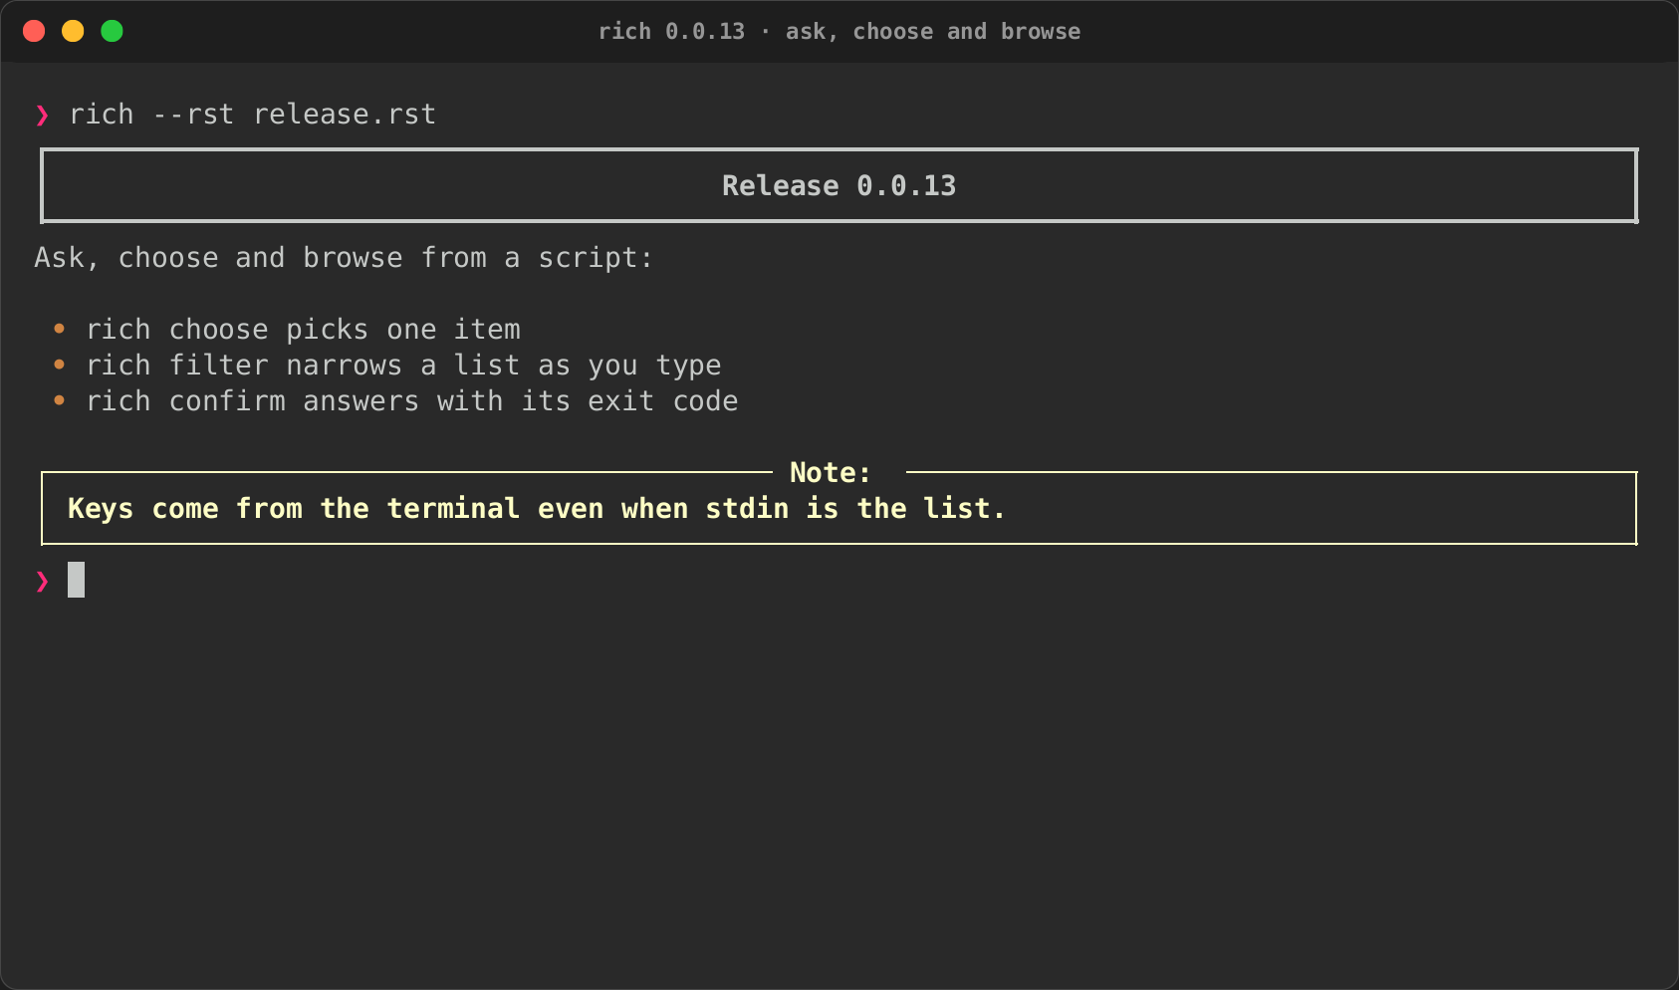1679x990 pixels.
Task: Click 'rich filter narrows a list as you type'
Action: pos(403,366)
